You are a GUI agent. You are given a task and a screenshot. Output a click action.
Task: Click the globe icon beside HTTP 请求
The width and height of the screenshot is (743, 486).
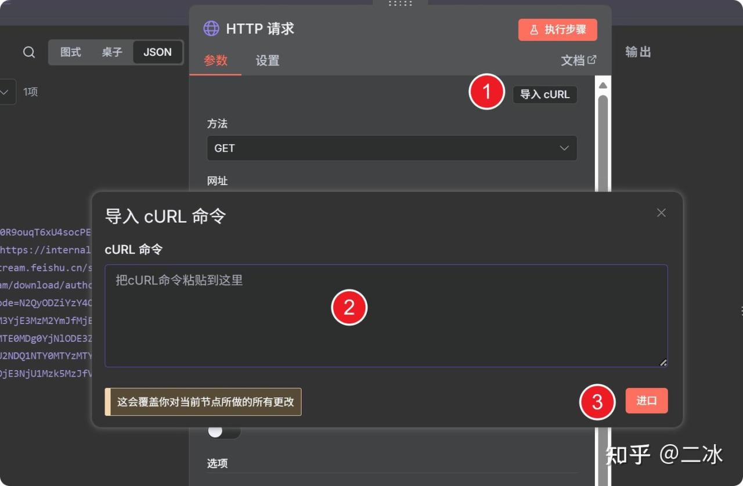click(x=211, y=28)
